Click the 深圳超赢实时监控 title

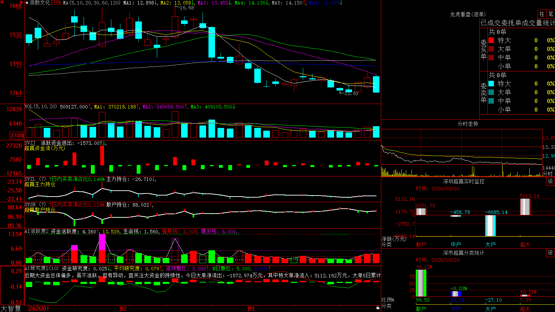pos(464,181)
